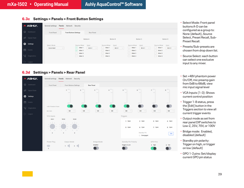Image resolution: width=244 pixels, height=188 pixels.
Task: Click the Dashboard home icon in section 6.3c screenshot
Action: pyautogui.click(x=25, y=32)
